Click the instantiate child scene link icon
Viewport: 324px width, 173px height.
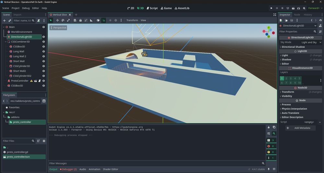10,21
